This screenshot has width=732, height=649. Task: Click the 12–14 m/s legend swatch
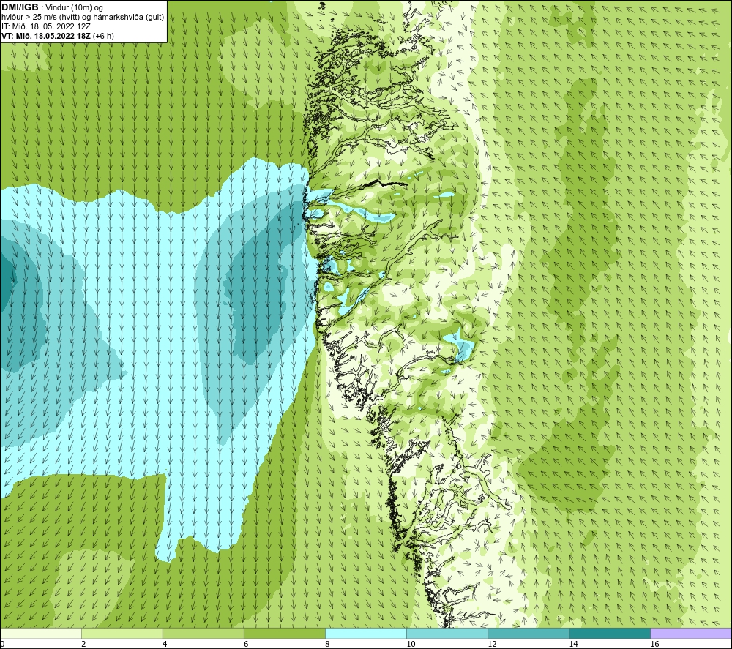tap(529, 634)
